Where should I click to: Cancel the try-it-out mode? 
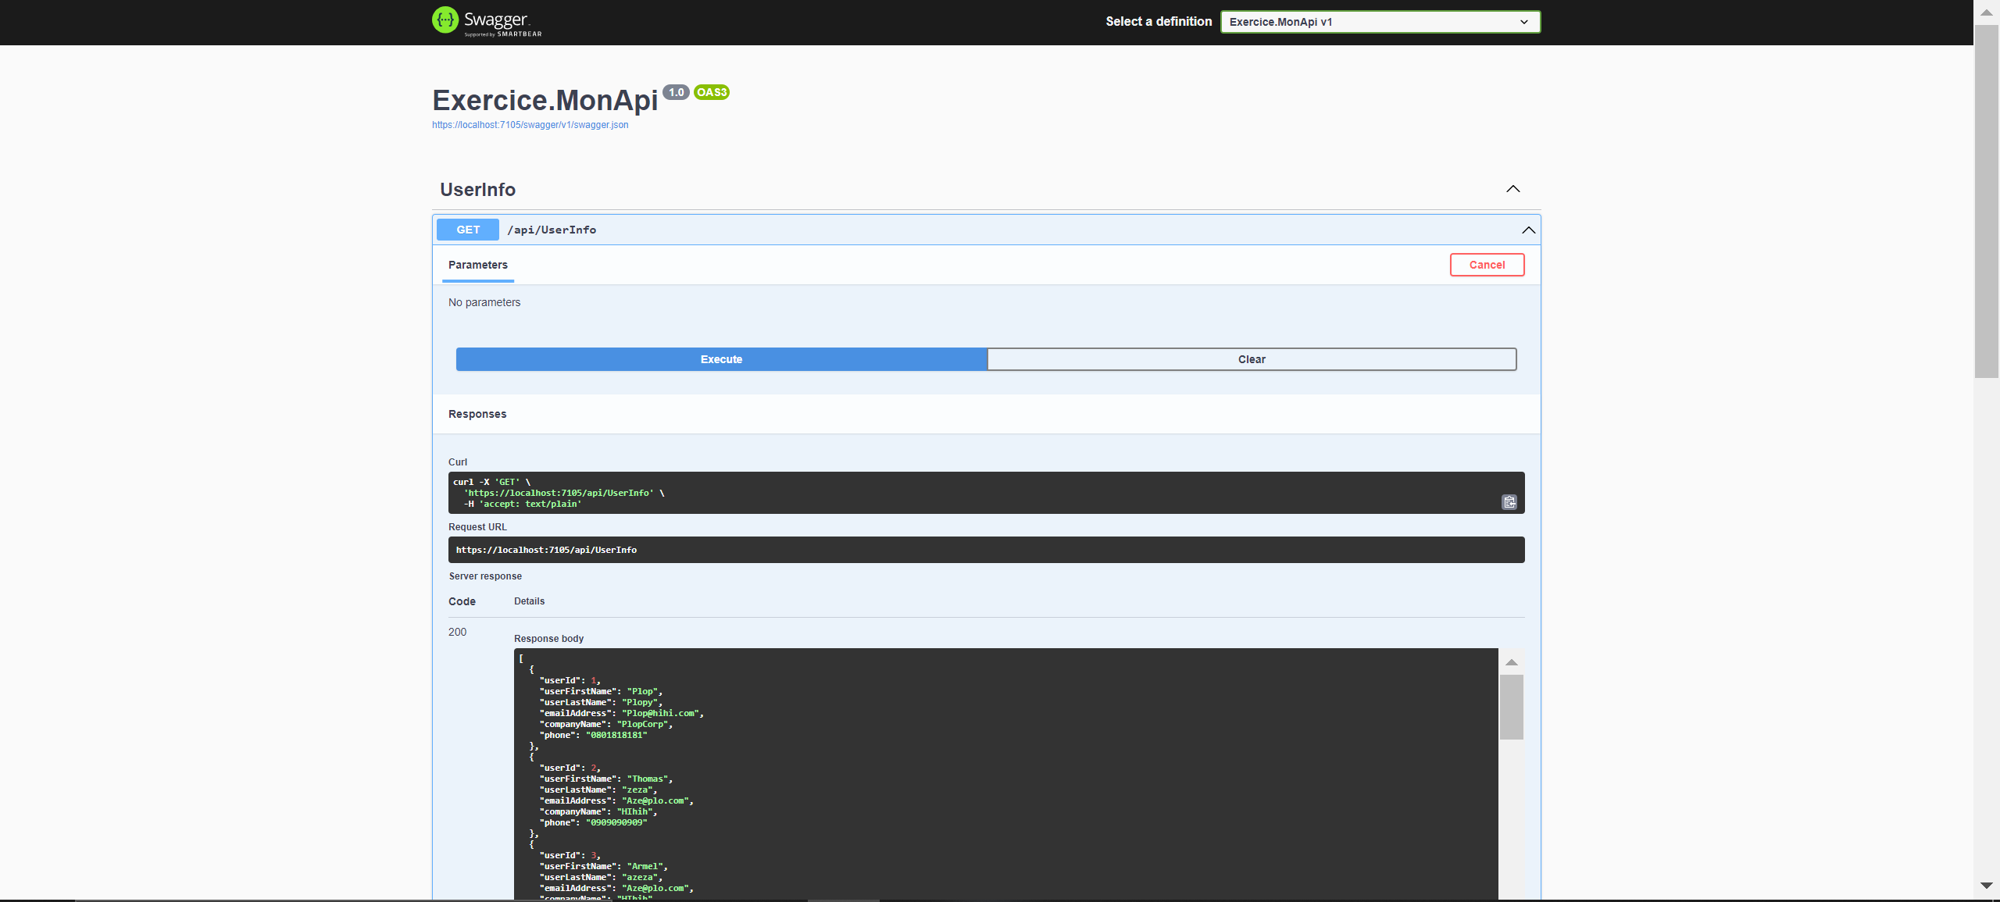(x=1487, y=264)
